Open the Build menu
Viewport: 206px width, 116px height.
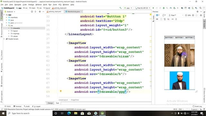[45, 5]
